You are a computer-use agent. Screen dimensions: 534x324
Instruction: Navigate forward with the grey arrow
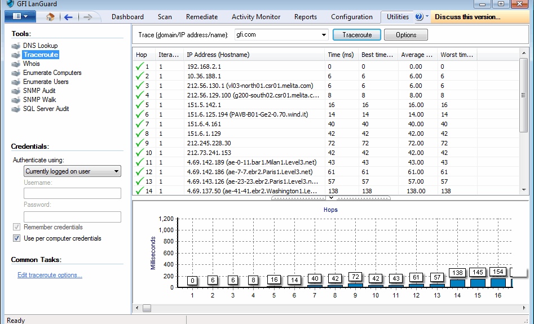pos(87,17)
